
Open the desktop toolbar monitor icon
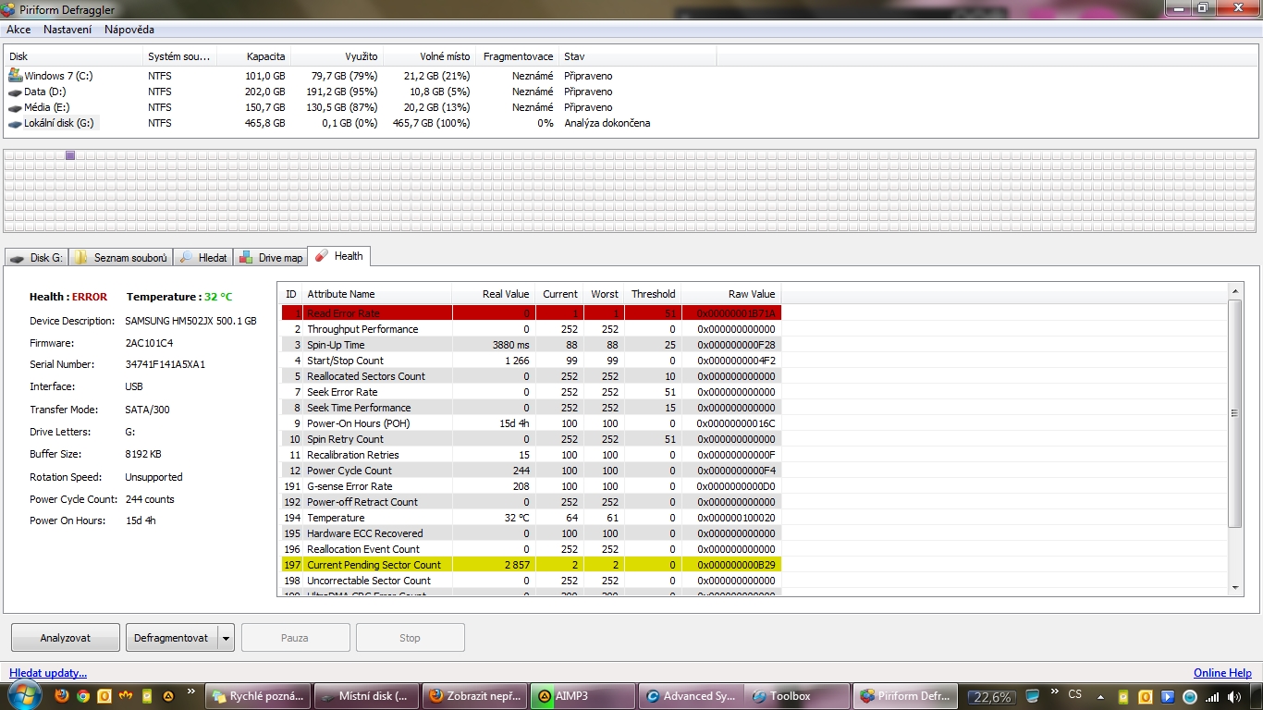1033,696
